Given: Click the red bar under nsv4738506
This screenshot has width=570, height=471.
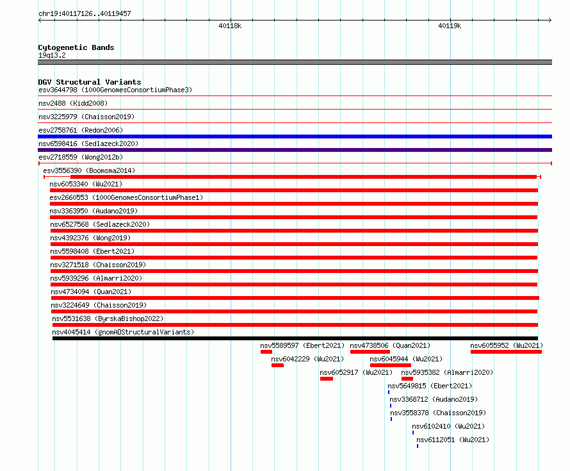Looking at the screenshot, I should tap(370, 352).
